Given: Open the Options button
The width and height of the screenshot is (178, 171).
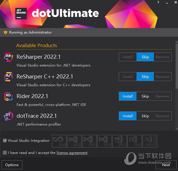Looking at the screenshot, I should click(12, 165).
